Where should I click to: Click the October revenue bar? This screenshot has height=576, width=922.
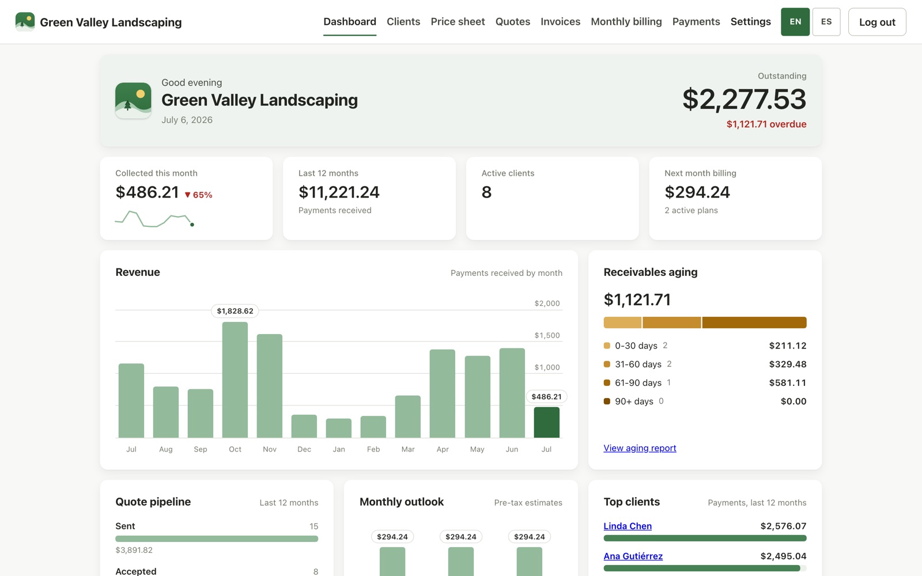tap(235, 380)
